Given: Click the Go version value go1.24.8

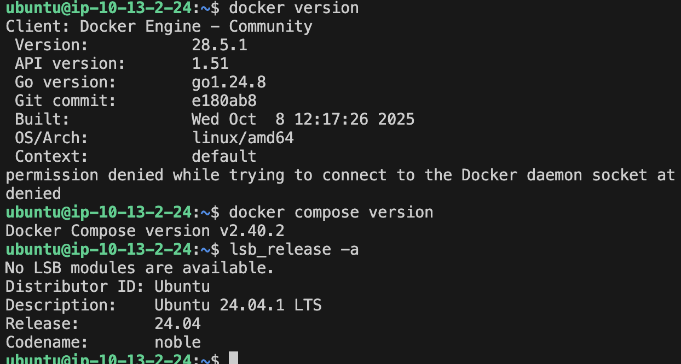Looking at the screenshot, I should (228, 82).
